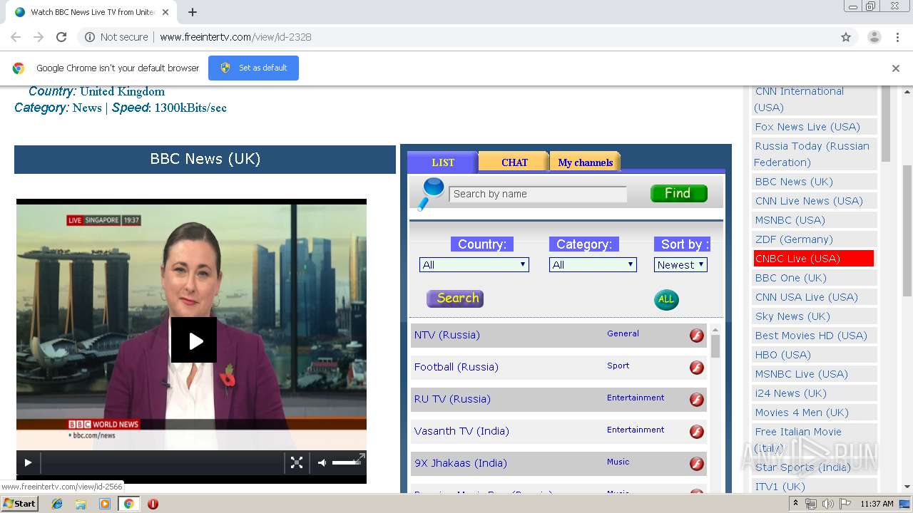Switch to the LIST tab
The height and width of the screenshot is (513, 913).
click(x=442, y=162)
